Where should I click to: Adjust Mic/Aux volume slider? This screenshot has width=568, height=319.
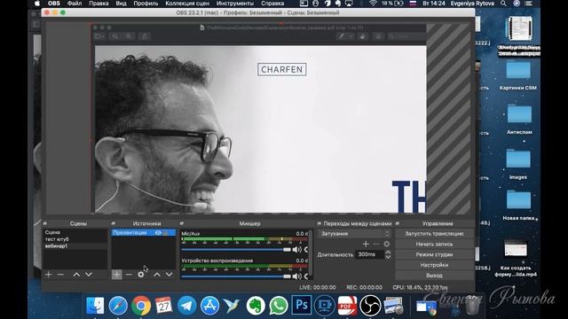(x=236, y=250)
